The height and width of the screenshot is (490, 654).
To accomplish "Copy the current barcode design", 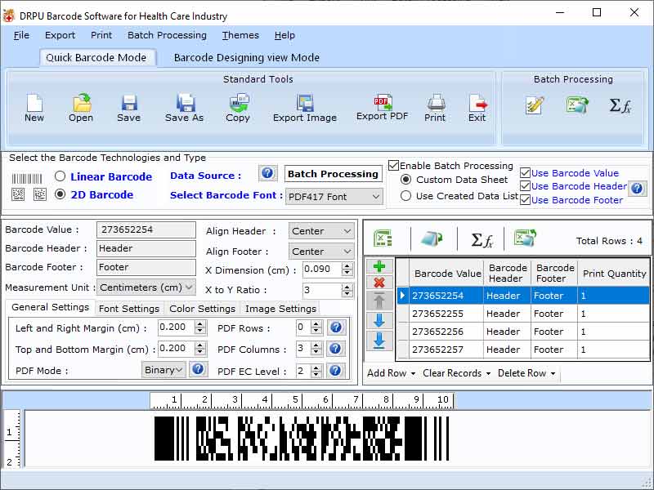I will (238, 106).
